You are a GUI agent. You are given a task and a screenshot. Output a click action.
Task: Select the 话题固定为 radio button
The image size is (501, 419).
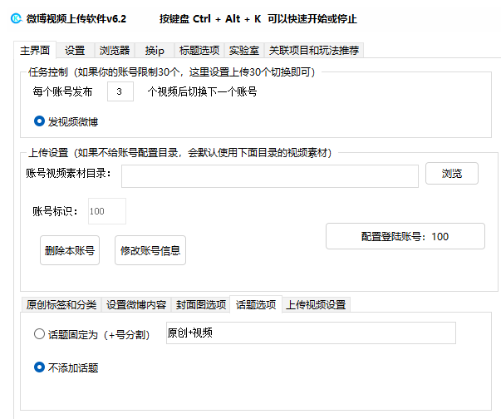coord(39,334)
